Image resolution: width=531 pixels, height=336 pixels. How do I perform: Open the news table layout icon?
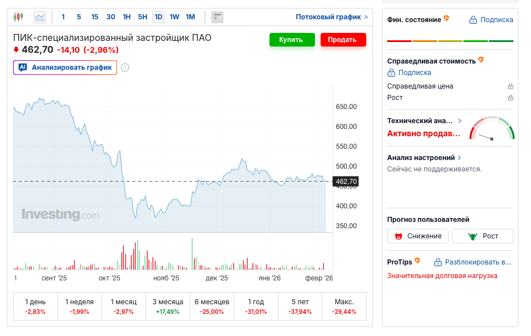point(217,17)
